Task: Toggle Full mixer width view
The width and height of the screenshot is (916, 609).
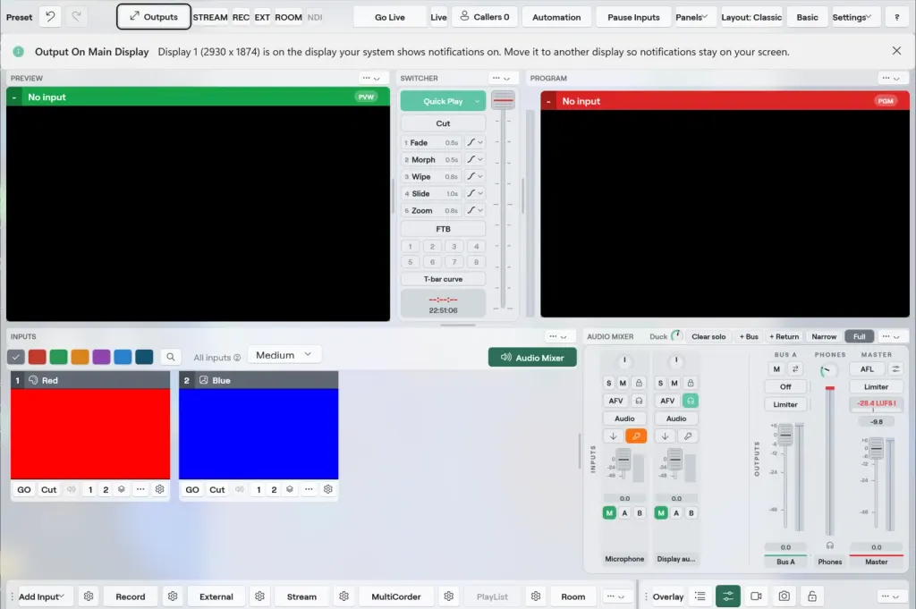Action: [x=860, y=336]
